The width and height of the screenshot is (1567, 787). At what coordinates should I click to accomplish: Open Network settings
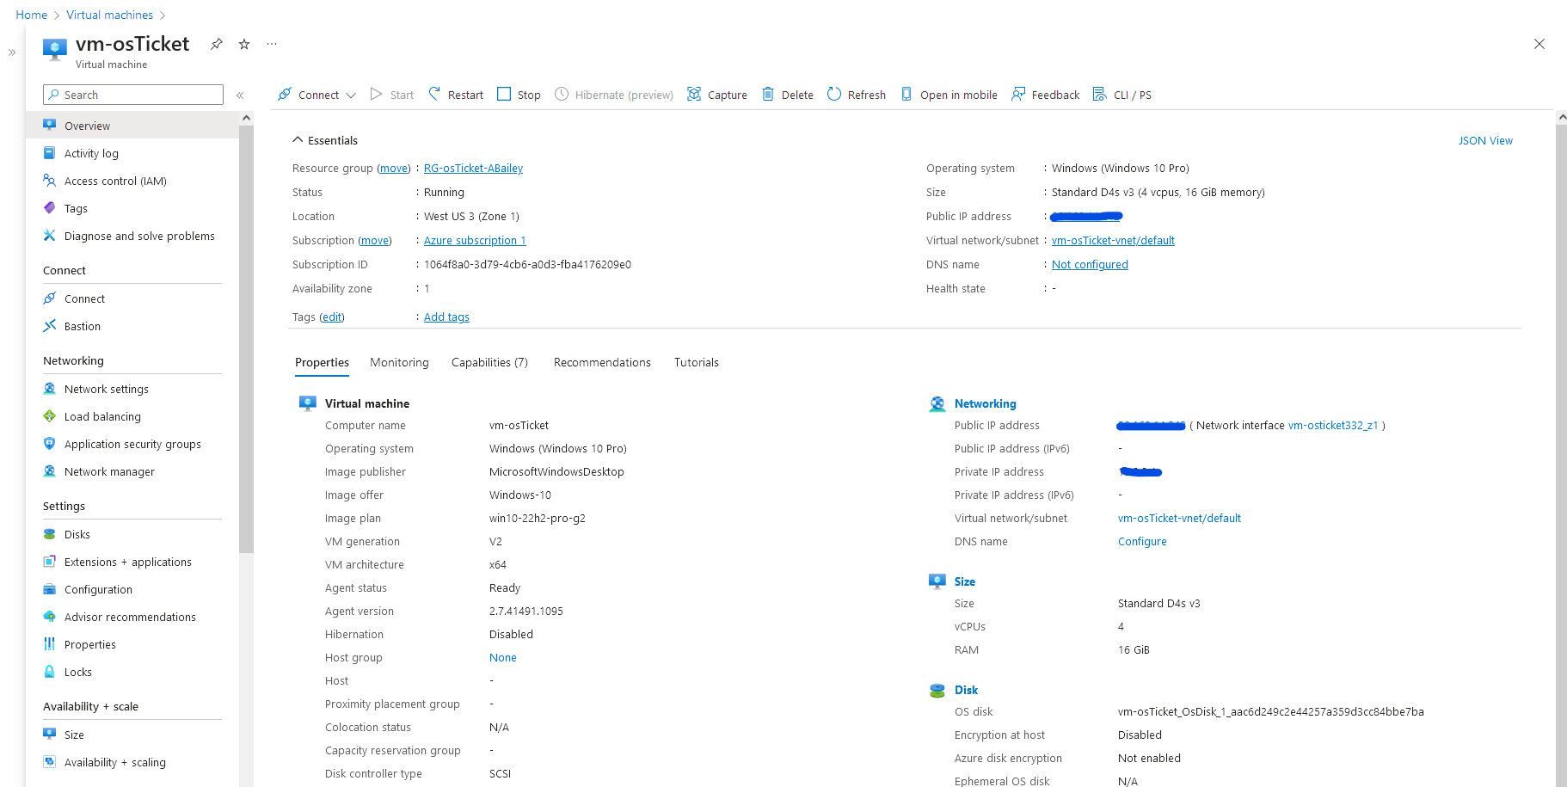132,389
